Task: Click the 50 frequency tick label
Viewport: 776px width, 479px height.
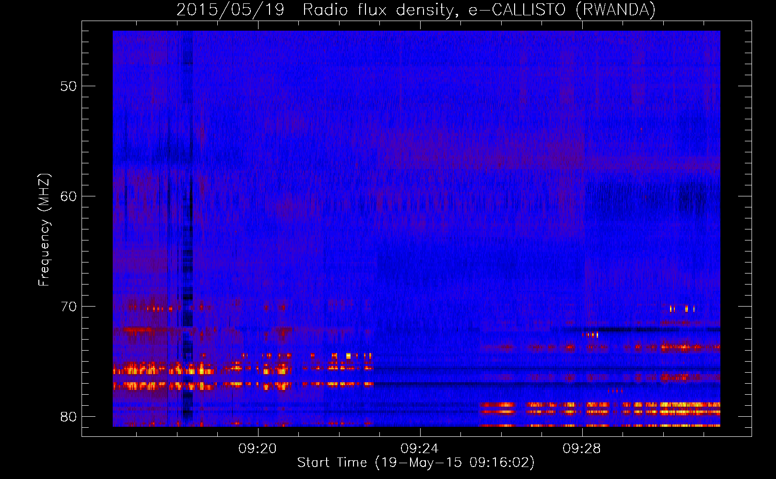Action: click(69, 86)
